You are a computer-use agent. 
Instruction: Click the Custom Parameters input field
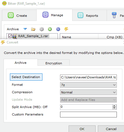(88, 114)
